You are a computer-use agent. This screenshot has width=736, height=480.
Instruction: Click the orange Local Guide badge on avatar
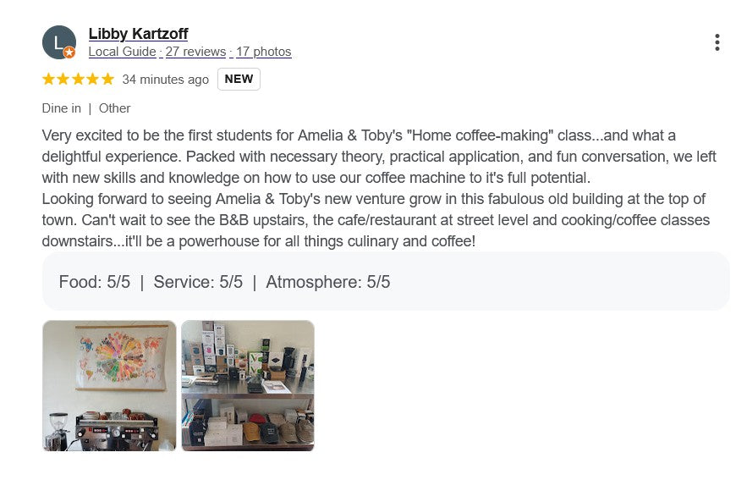(69, 52)
